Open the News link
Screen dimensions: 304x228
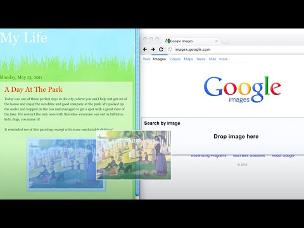[x=201, y=59]
